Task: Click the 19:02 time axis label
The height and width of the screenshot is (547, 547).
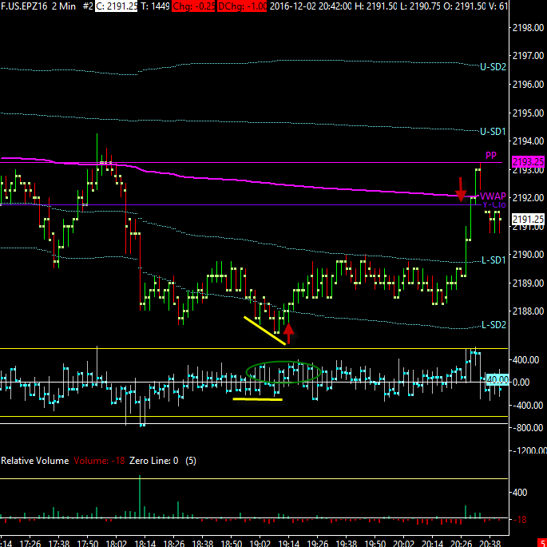Action: (260, 543)
